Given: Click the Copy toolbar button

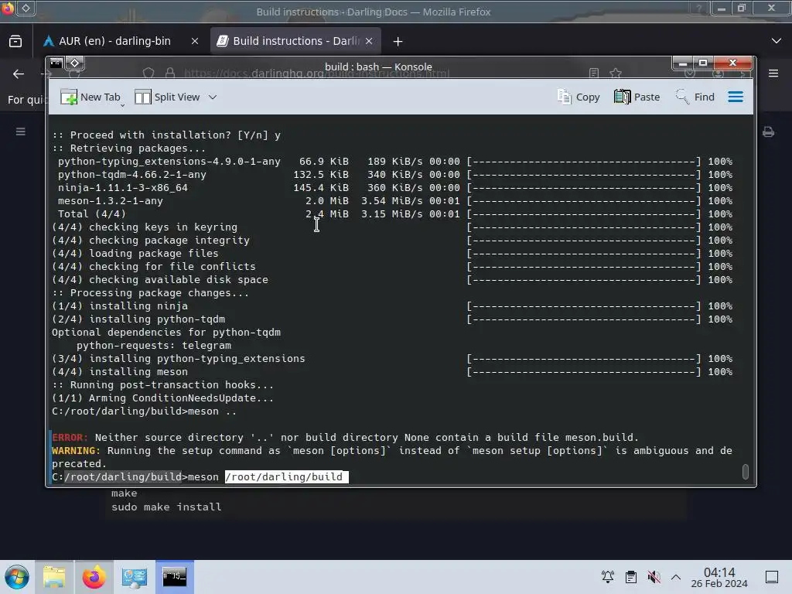Looking at the screenshot, I should point(579,97).
